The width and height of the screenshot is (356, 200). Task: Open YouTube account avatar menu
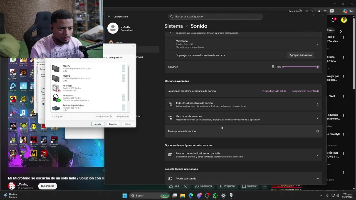click(x=344, y=20)
